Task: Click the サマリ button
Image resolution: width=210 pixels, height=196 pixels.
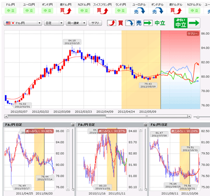Action: pyautogui.click(x=95, y=23)
